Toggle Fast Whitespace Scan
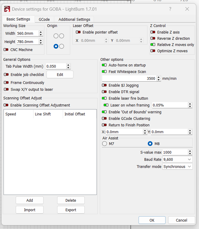 coord(104,72)
